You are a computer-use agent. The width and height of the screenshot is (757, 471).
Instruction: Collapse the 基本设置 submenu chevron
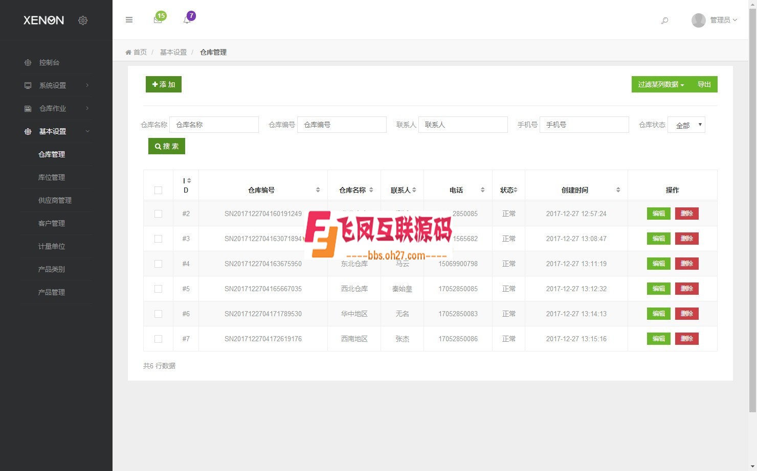87,131
